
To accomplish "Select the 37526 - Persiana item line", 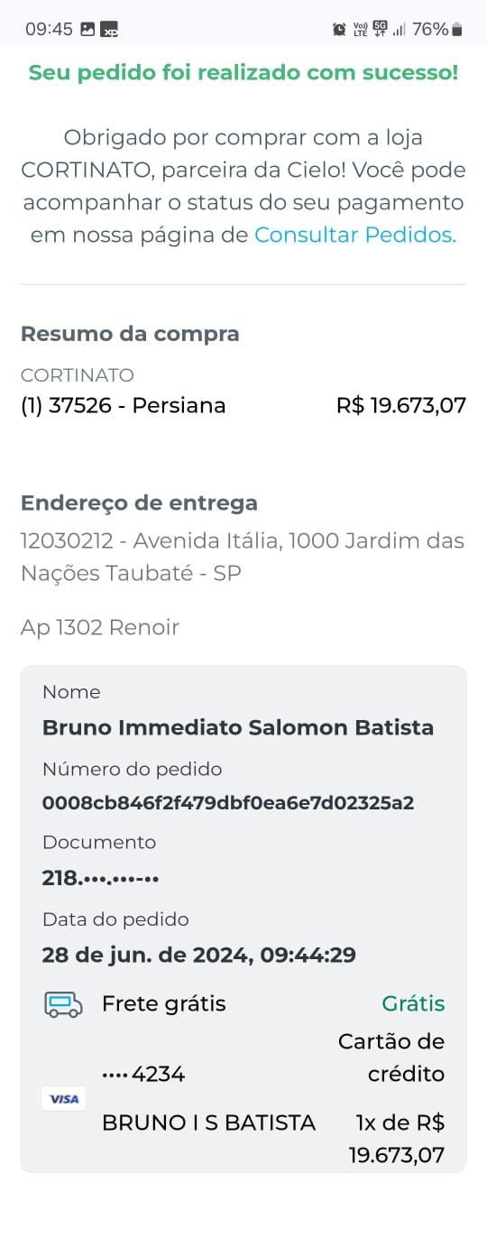I will [123, 405].
